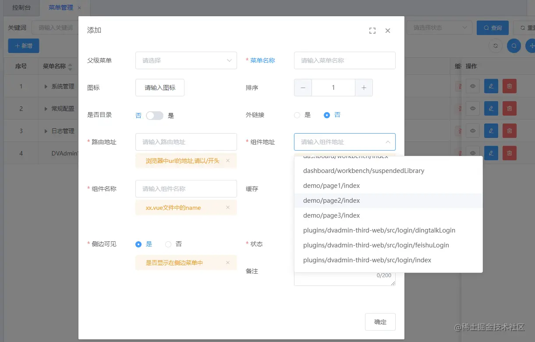
Task: Expand the 日志管理 tree row
Action: click(46, 131)
